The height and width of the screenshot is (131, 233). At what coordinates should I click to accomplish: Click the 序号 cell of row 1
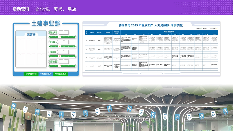(87, 40)
